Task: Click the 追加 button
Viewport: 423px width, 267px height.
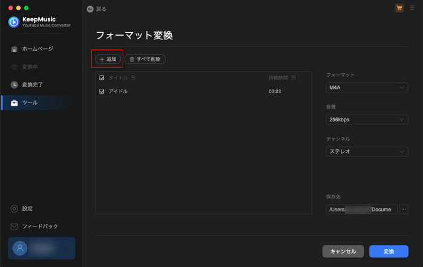Action: pyautogui.click(x=108, y=59)
